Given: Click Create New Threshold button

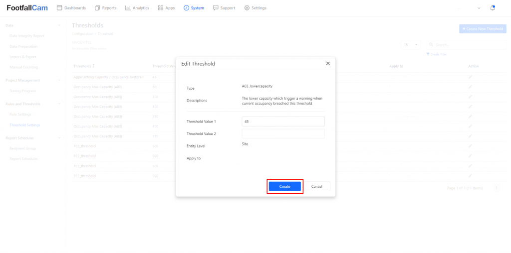Looking at the screenshot, I should click(482, 29).
